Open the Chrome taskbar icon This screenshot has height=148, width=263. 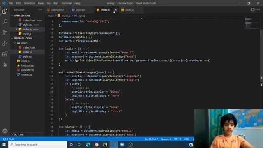(x=97, y=144)
